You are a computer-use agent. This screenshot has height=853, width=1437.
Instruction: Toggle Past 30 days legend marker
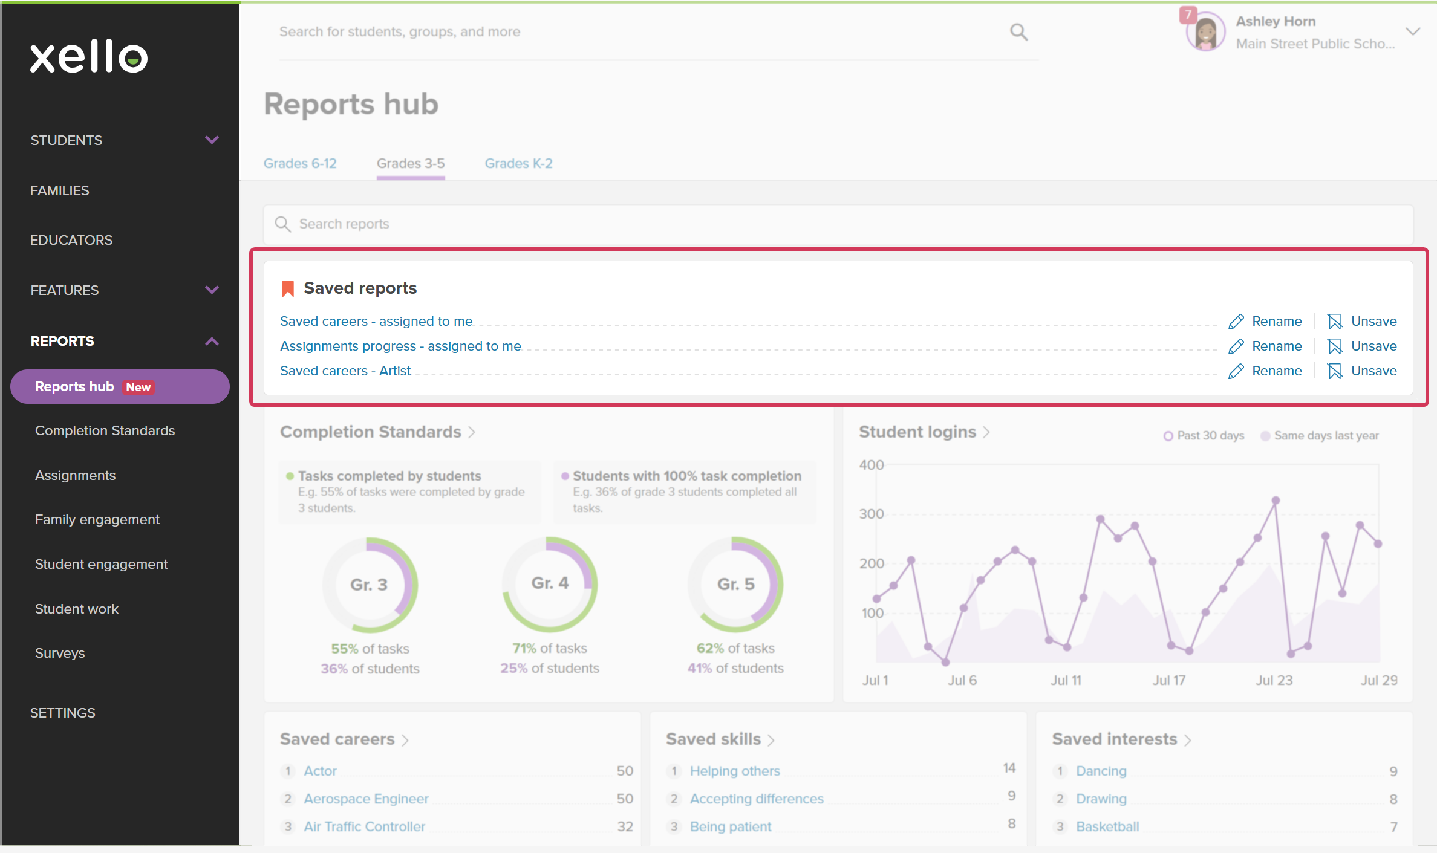pyautogui.click(x=1168, y=436)
